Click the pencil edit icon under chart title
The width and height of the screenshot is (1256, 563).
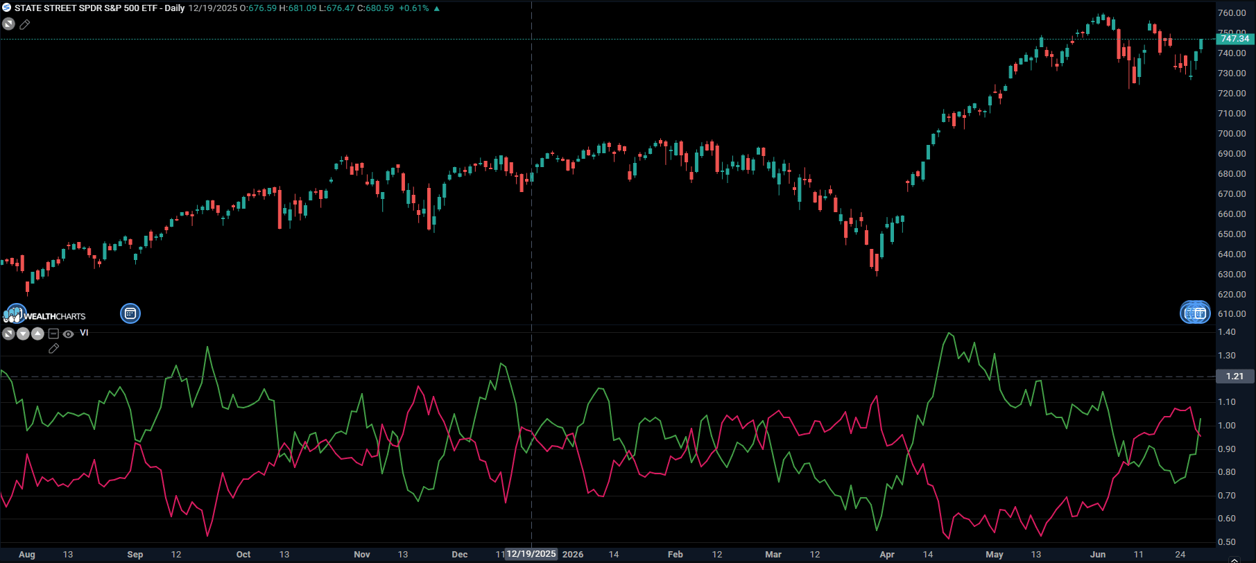click(x=24, y=24)
